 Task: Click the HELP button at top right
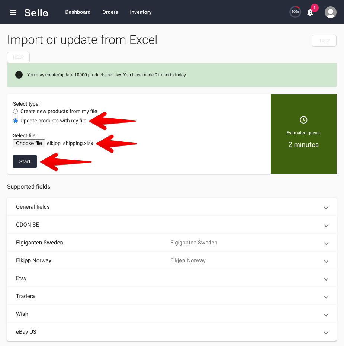pyautogui.click(x=324, y=41)
